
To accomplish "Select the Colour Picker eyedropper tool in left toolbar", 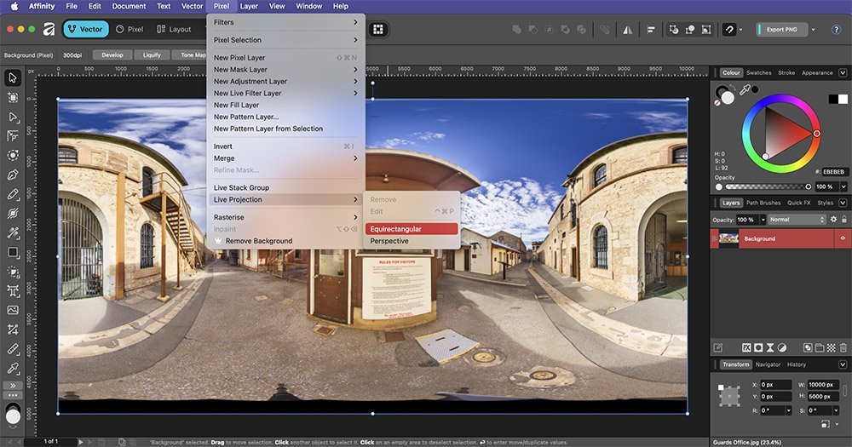I will (13, 369).
